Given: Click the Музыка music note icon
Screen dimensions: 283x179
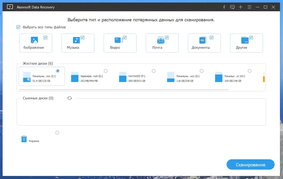Looking at the screenshot, I should [x=76, y=40].
